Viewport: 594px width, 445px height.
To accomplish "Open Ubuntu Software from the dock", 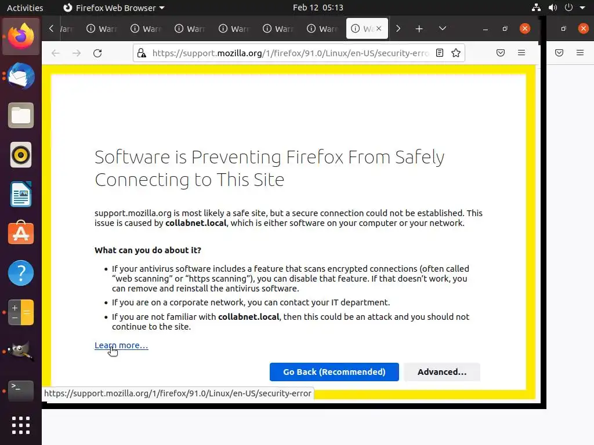I will point(21,234).
